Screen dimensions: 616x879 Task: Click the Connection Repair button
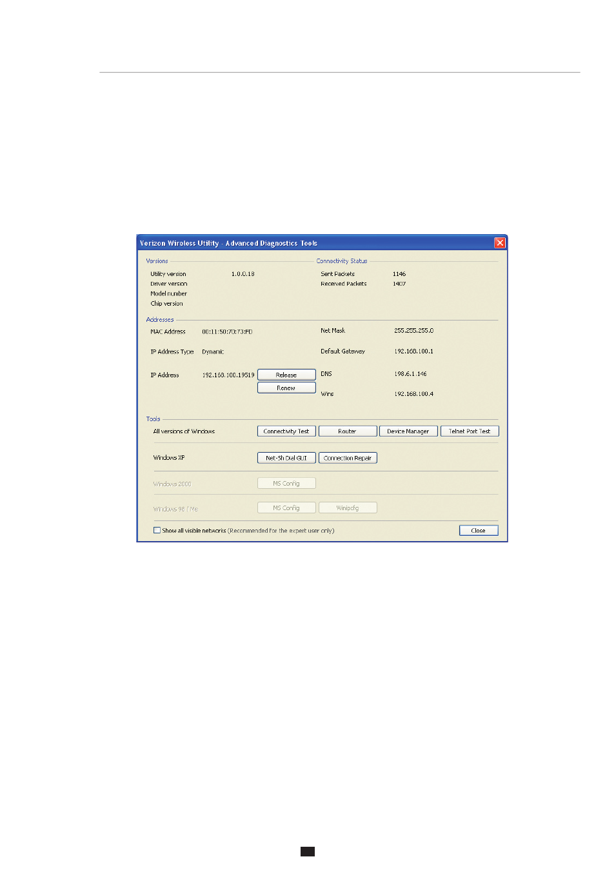pos(348,458)
